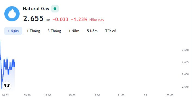192x99 pixels.
Task: Select the 1 Năm range tab
Action: pos(74,31)
